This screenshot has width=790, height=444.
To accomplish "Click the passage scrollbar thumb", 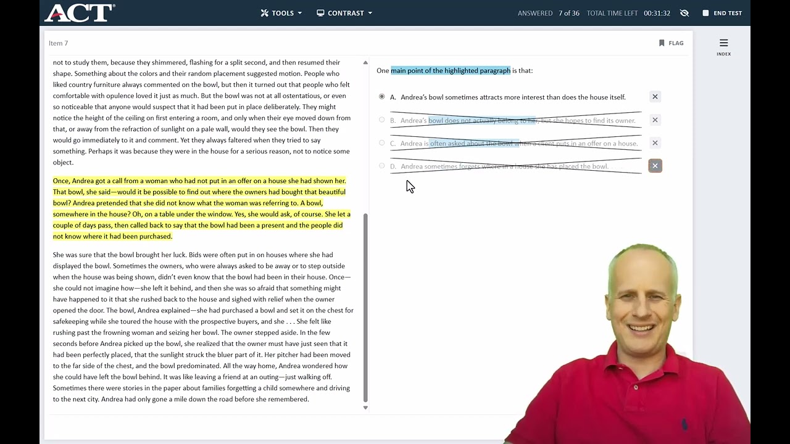I will [x=365, y=308].
